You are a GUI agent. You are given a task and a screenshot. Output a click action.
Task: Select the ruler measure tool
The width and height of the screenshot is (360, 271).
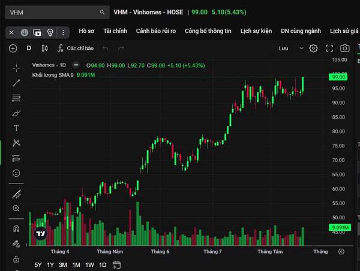[x=17, y=194]
